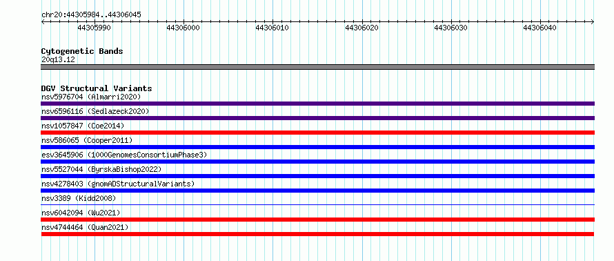Click ruler position label 44306000

coord(184,28)
